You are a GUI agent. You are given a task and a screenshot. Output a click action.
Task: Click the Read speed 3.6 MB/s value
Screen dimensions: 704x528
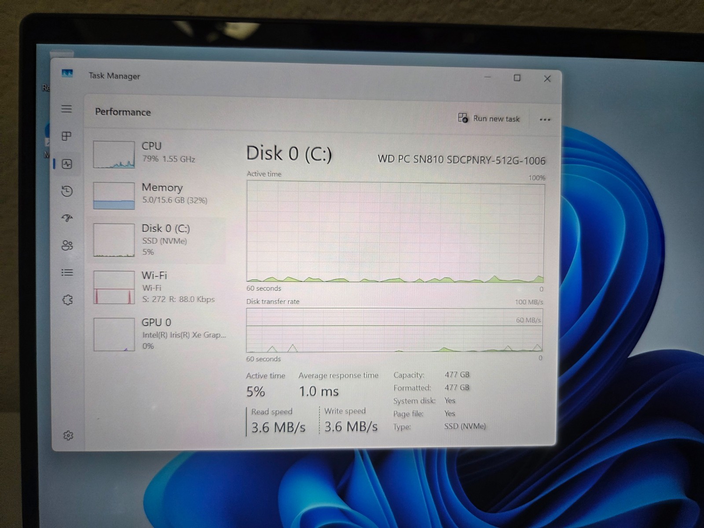click(278, 427)
